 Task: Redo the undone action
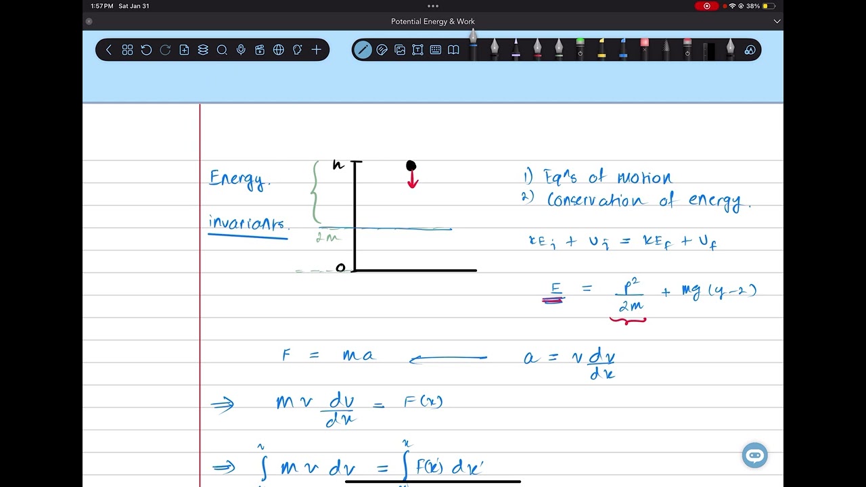pos(165,50)
